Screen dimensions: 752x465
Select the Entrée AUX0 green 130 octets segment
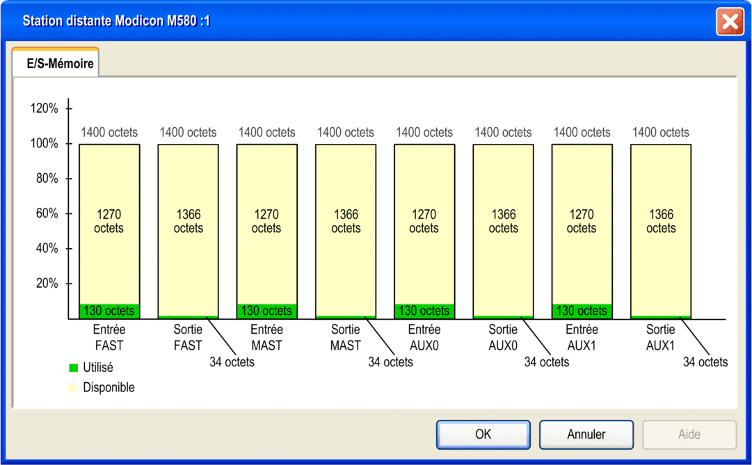pyautogui.click(x=424, y=311)
